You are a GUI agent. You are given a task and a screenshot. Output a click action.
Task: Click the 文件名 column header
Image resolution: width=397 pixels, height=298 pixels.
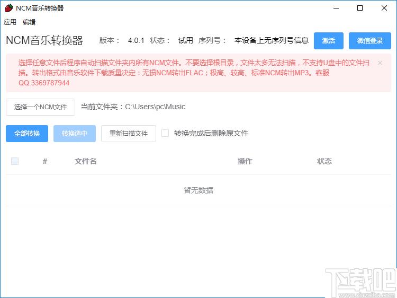[x=86, y=161]
